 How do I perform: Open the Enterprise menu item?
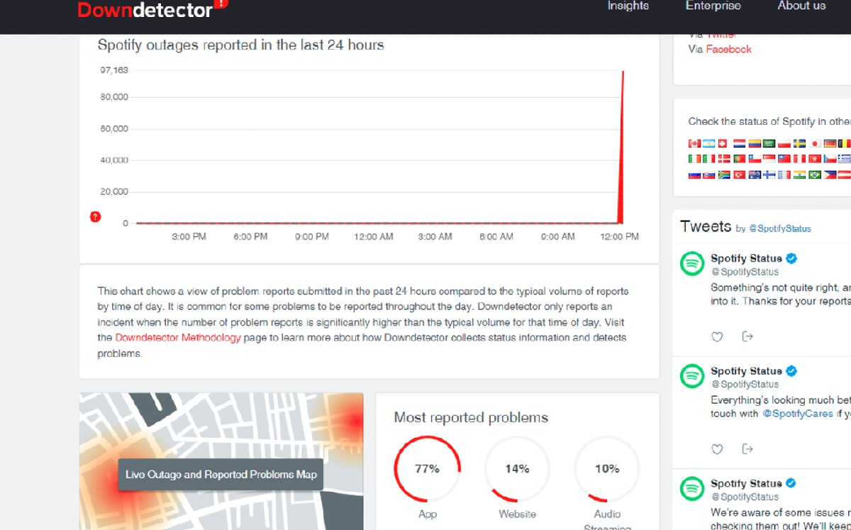click(x=713, y=6)
